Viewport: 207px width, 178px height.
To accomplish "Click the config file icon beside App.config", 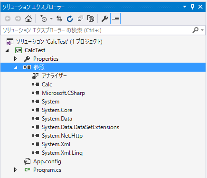I will [27, 161].
